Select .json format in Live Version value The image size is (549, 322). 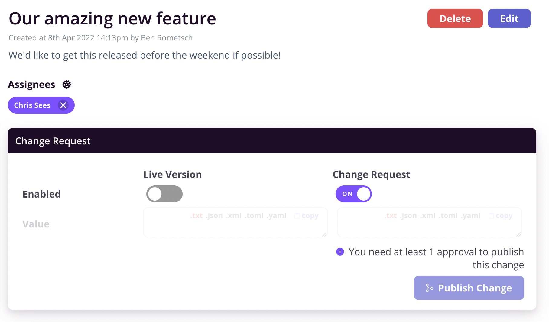[214, 216]
